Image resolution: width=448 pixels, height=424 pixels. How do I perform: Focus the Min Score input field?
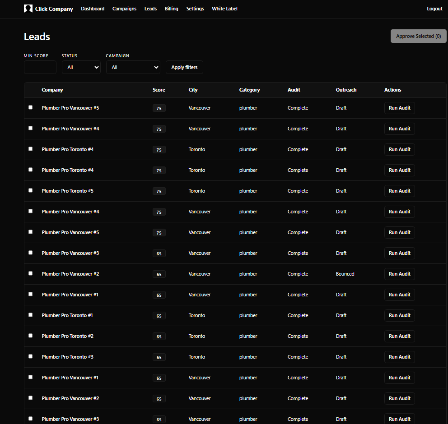point(40,67)
